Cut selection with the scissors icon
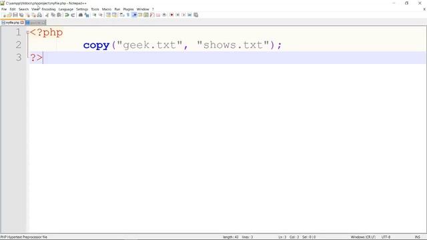This screenshot has height=240, width=427. tap(47, 15)
